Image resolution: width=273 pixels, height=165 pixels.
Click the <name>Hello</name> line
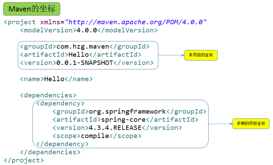pyautogui.click(x=56, y=79)
